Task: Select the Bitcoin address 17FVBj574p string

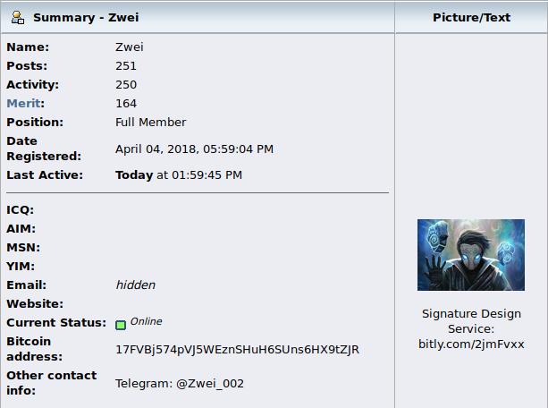Action: pyautogui.click(x=237, y=350)
